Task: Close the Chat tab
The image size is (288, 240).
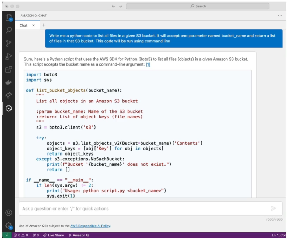Action: (x=34, y=25)
